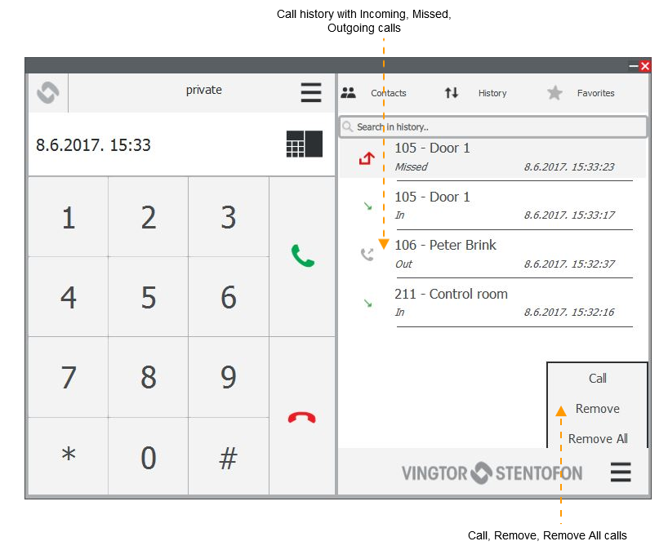Select Call from the context menu
Viewport: 668px width, 559px height.
click(x=597, y=378)
